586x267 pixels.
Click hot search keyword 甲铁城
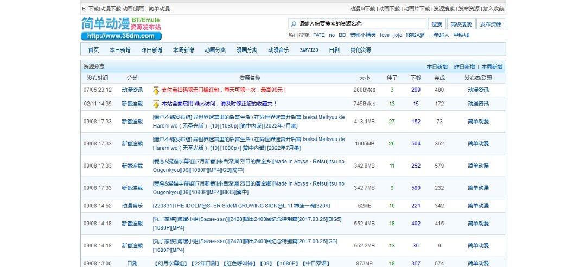click(461, 35)
